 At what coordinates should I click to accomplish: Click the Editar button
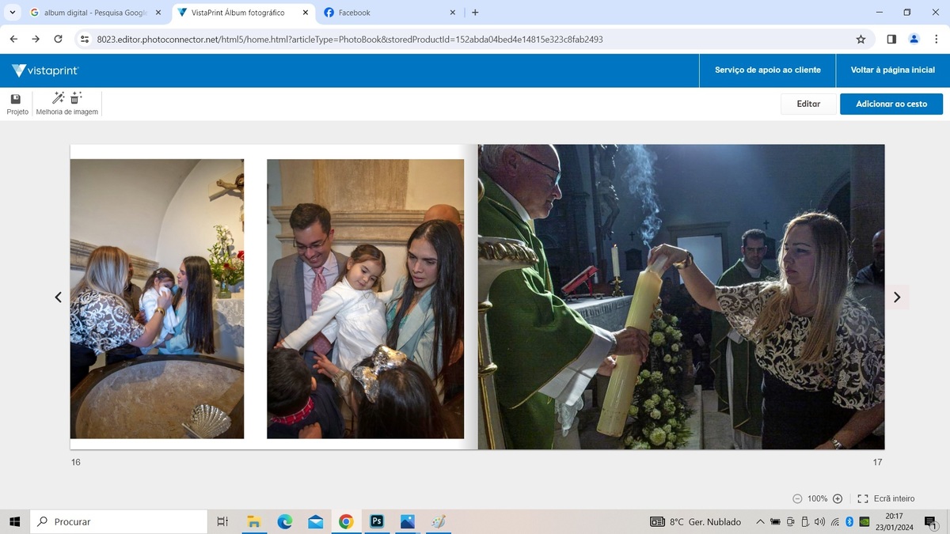[807, 104]
